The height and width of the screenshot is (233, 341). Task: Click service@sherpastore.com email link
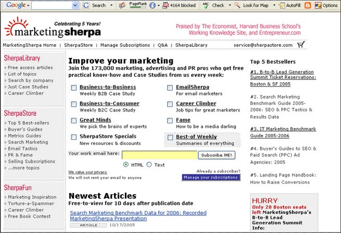[263, 45]
